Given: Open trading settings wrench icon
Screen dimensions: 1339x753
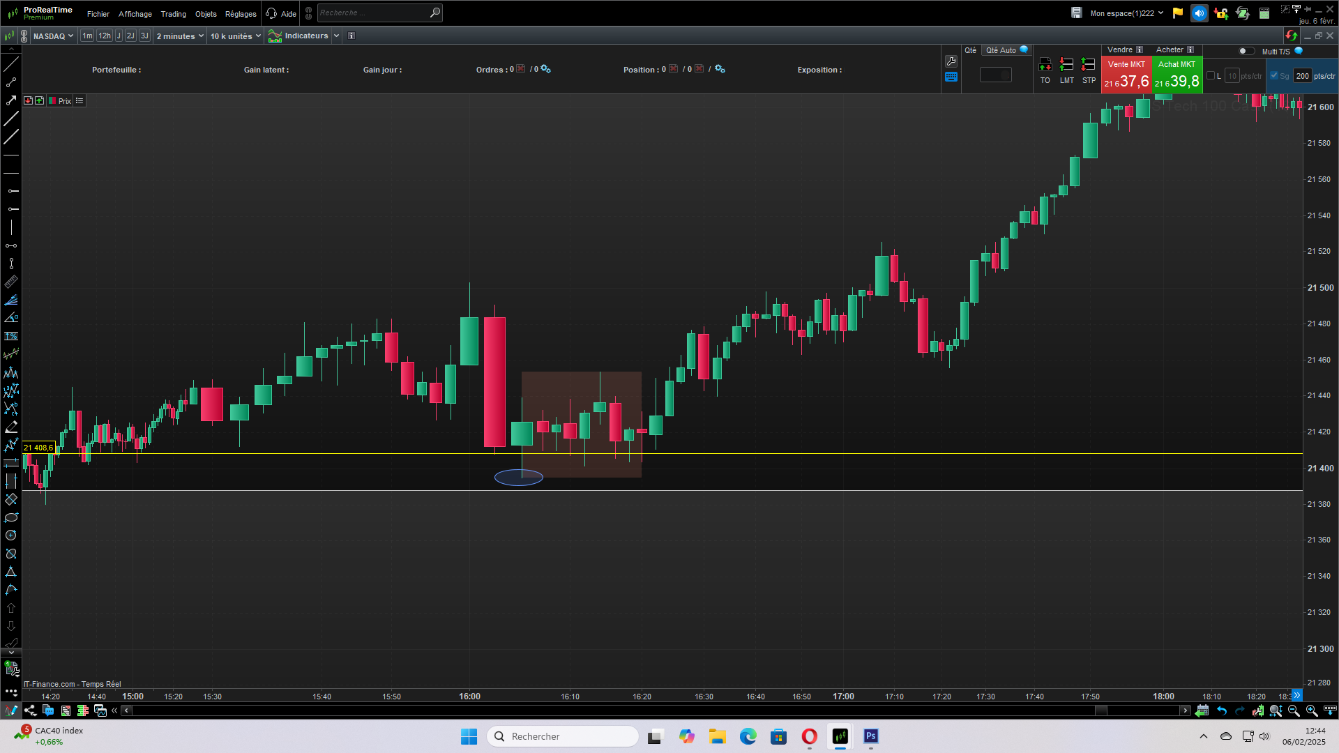Looking at the screenshot, I should 951,61.
